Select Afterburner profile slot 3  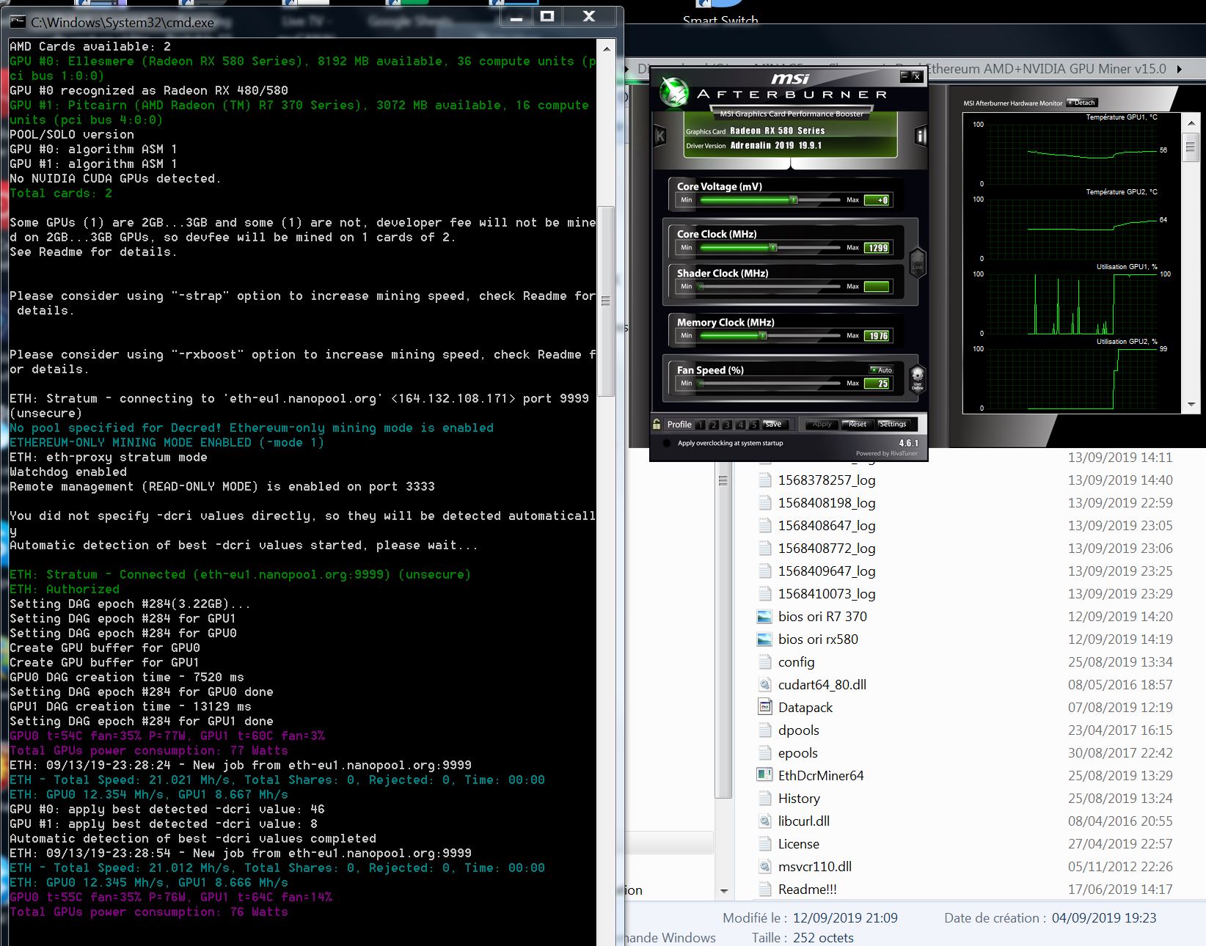[x=727, y=425]
